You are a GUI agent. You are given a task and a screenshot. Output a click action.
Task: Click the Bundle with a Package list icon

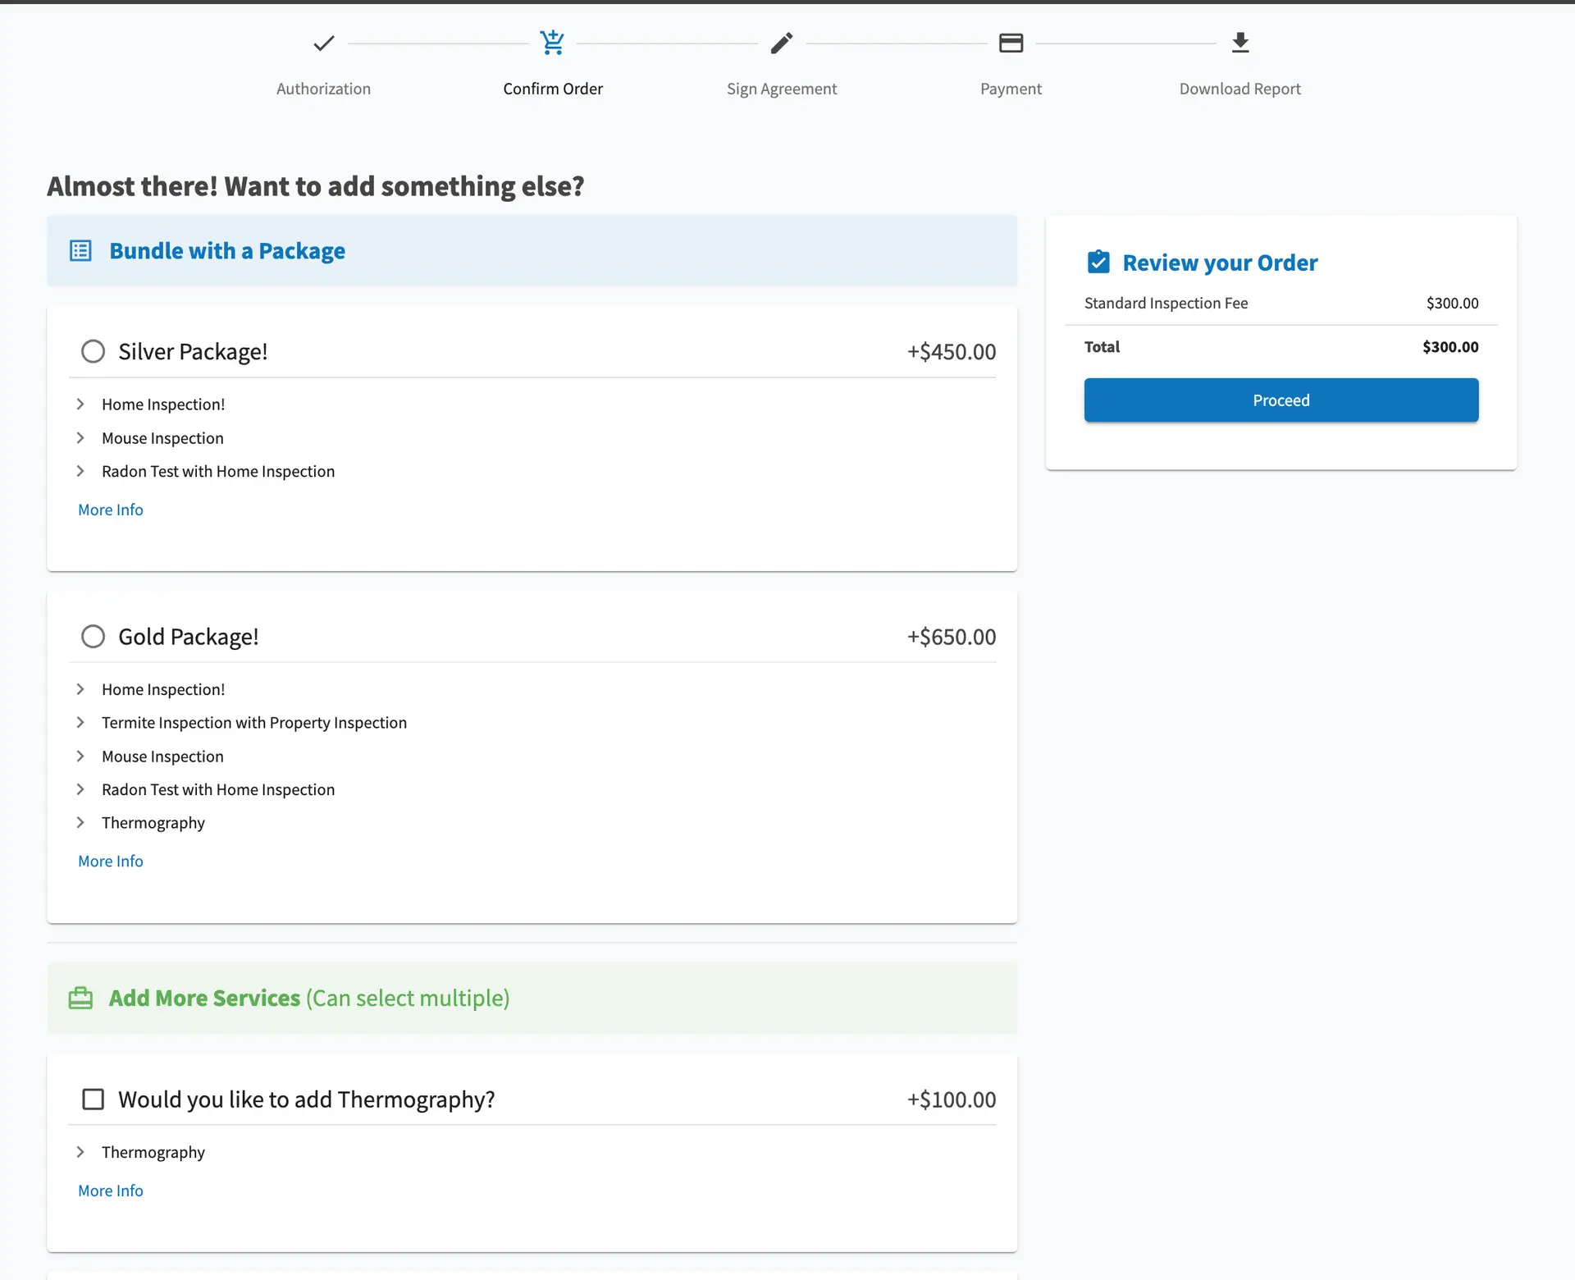click(80, 251)
